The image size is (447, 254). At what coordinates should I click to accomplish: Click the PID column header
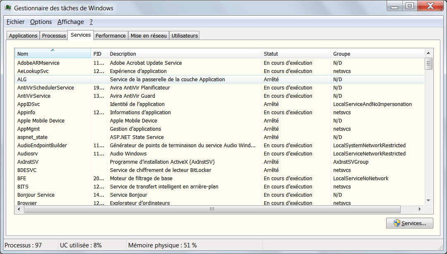99,54
